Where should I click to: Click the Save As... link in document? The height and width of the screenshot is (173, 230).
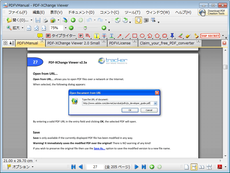tap(99, 148)
